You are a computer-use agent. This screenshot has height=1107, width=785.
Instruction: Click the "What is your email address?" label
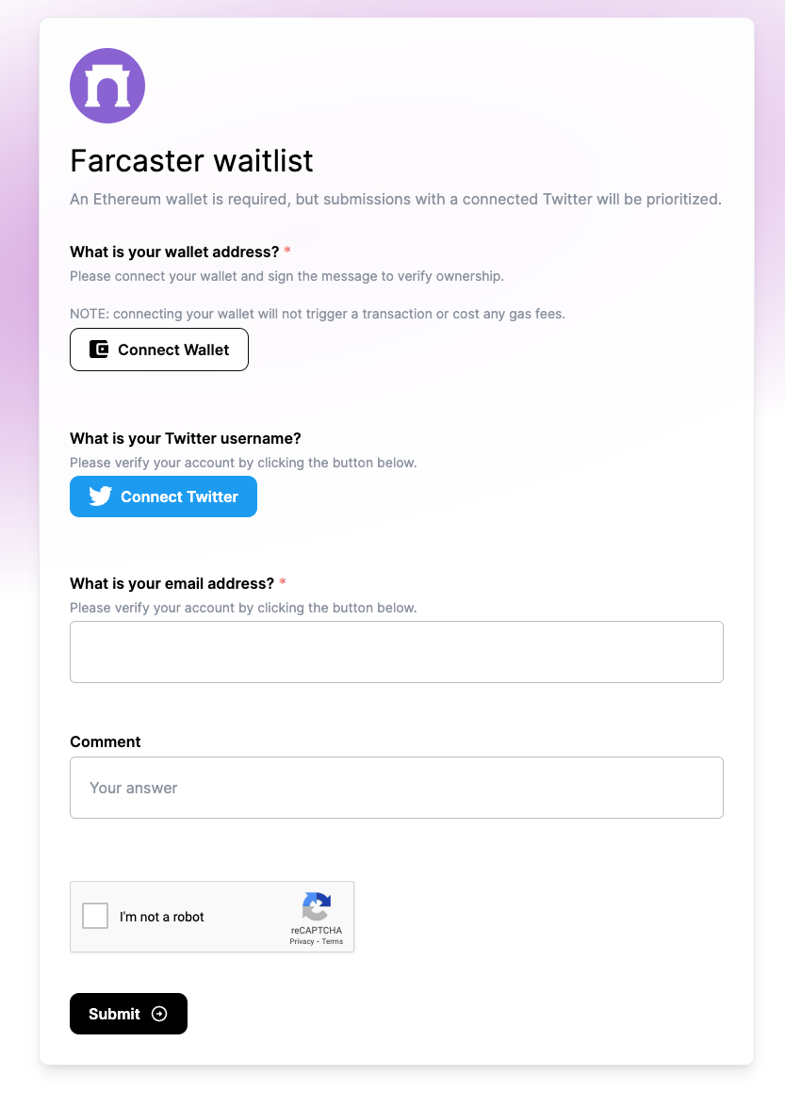coord(172,583)
